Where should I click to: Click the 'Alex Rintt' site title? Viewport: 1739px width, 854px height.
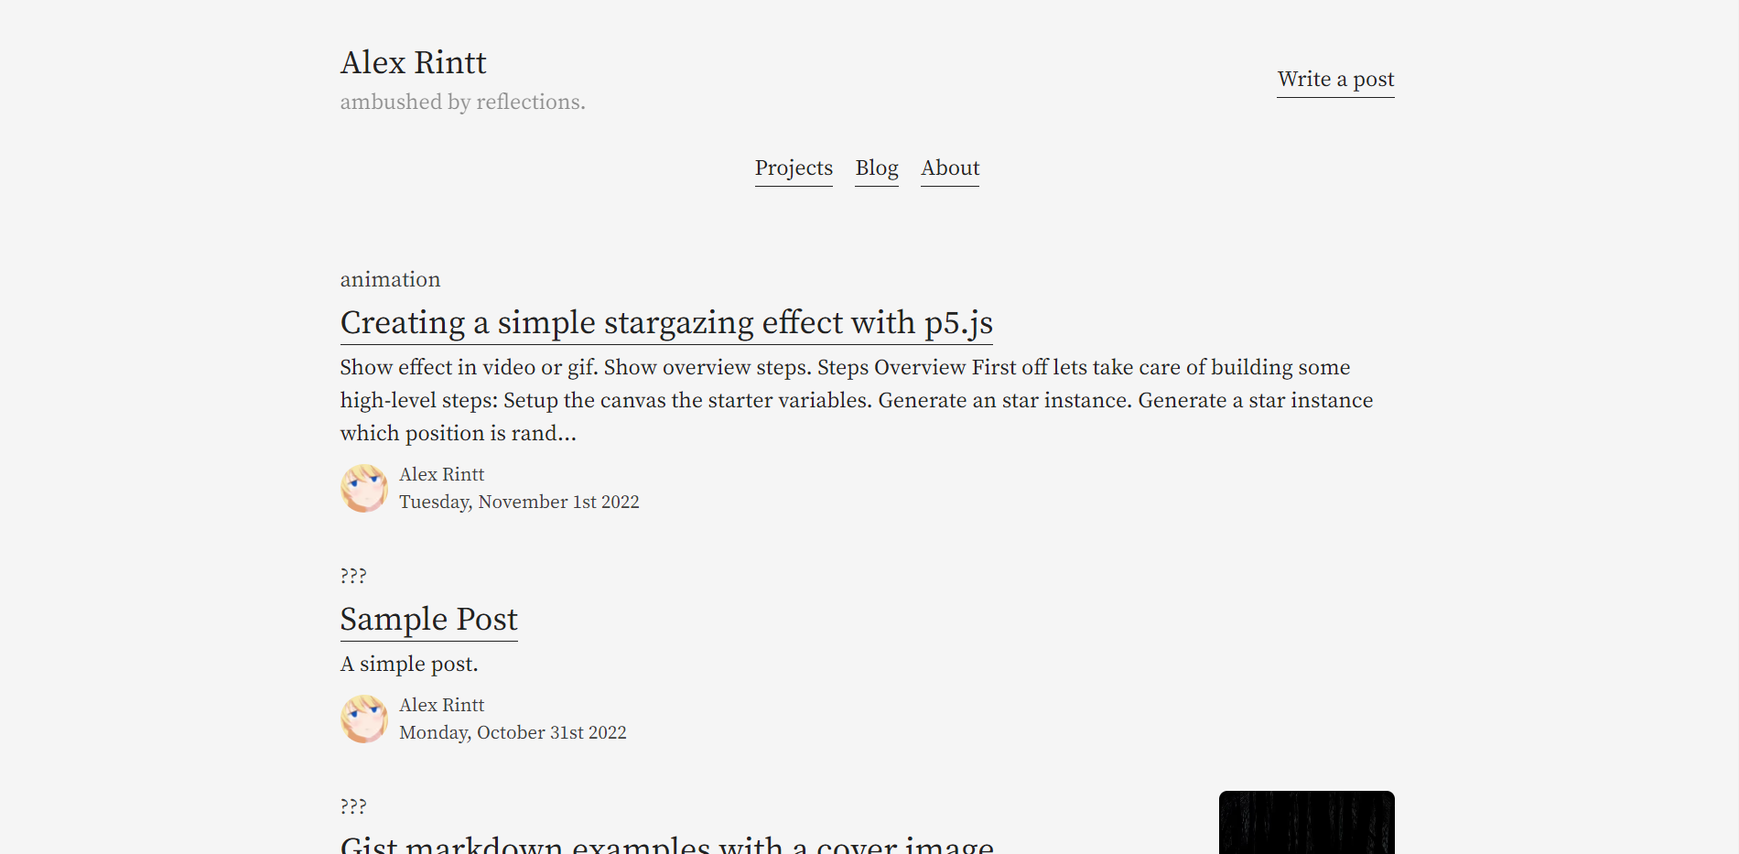413,62
